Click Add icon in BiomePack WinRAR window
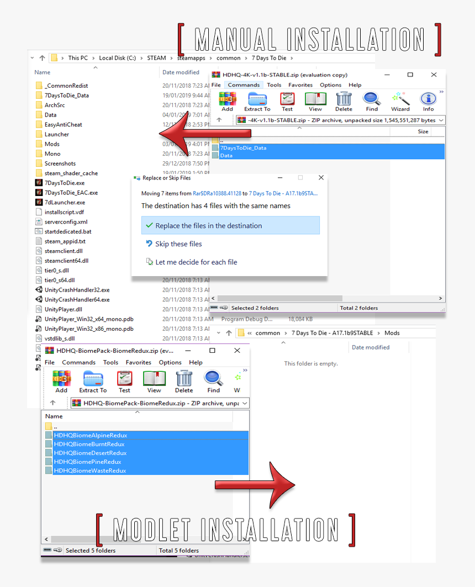Screen dimensions: 475x587 [x=61, y=382]
